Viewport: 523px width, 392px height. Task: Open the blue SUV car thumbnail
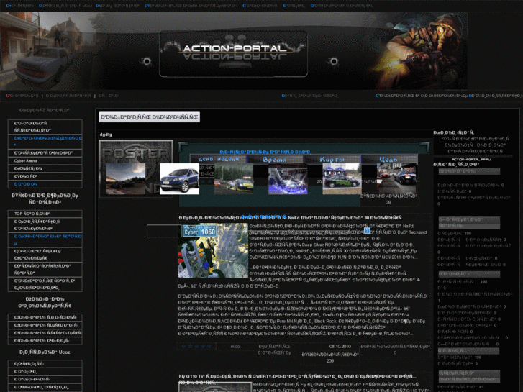[x=179, y=179]
